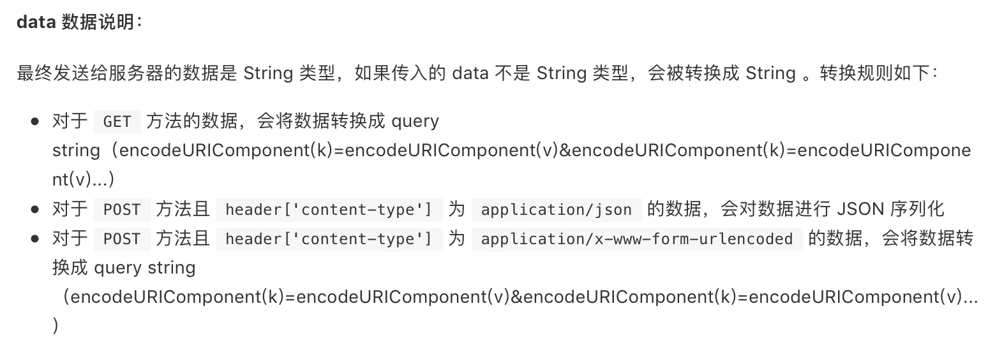Click '会对数据进行' text after application/json
Image resolution: width=988 pixels, height=343 pixels.
775,209
